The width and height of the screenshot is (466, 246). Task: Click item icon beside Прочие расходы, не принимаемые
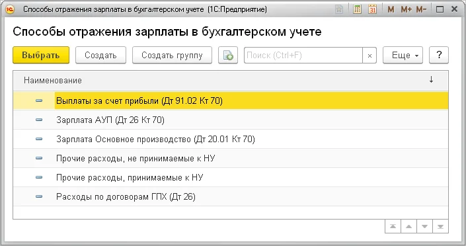coord(39,158)
